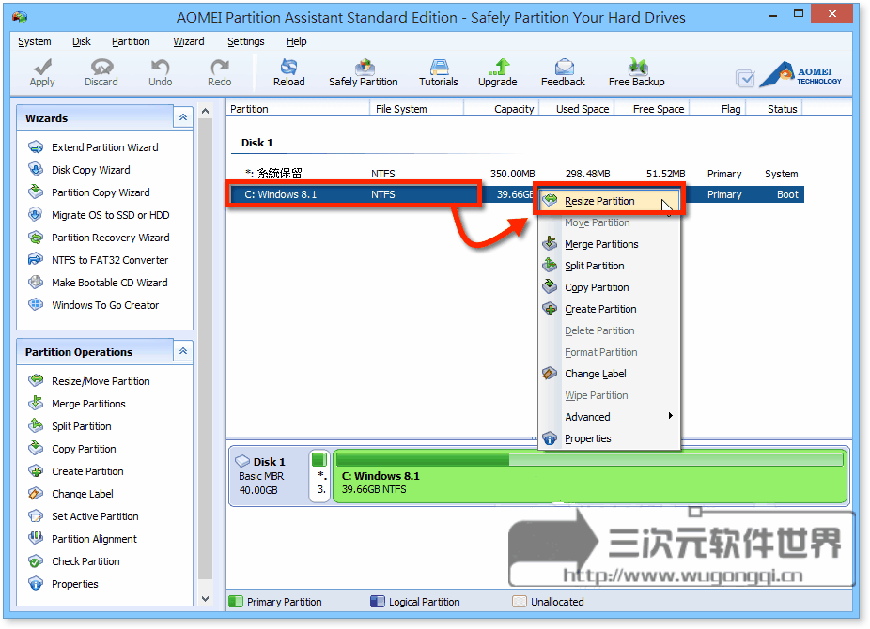Click the Disk 1 Basic MBR label box
This screenshot has width=870, height=629.
[269, 475]
